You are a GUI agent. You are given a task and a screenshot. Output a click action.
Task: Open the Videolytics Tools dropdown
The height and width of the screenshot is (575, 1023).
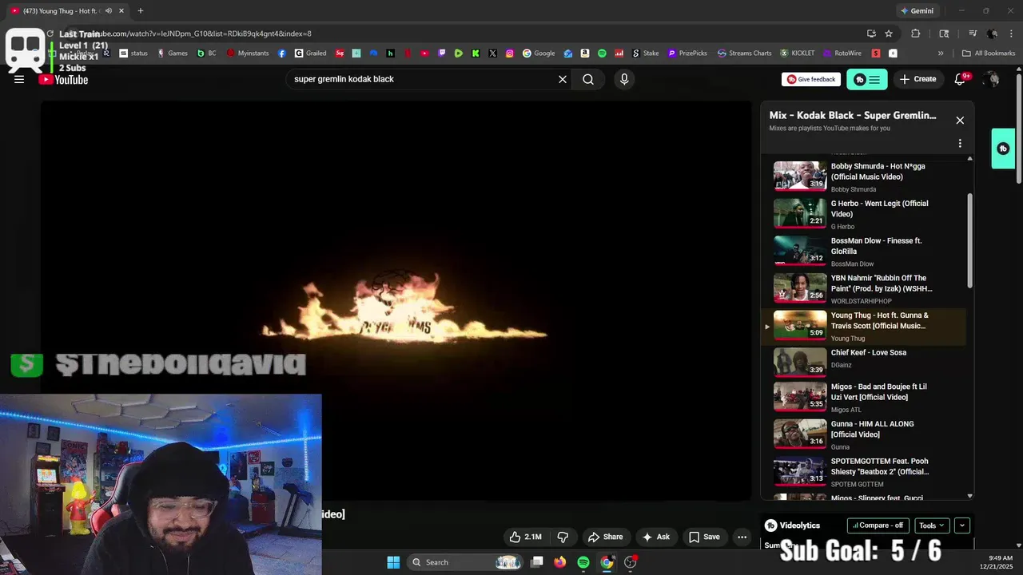point(931,525)
